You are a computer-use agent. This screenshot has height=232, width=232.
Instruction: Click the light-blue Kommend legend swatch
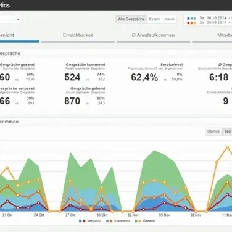click(x=107, y=221)
